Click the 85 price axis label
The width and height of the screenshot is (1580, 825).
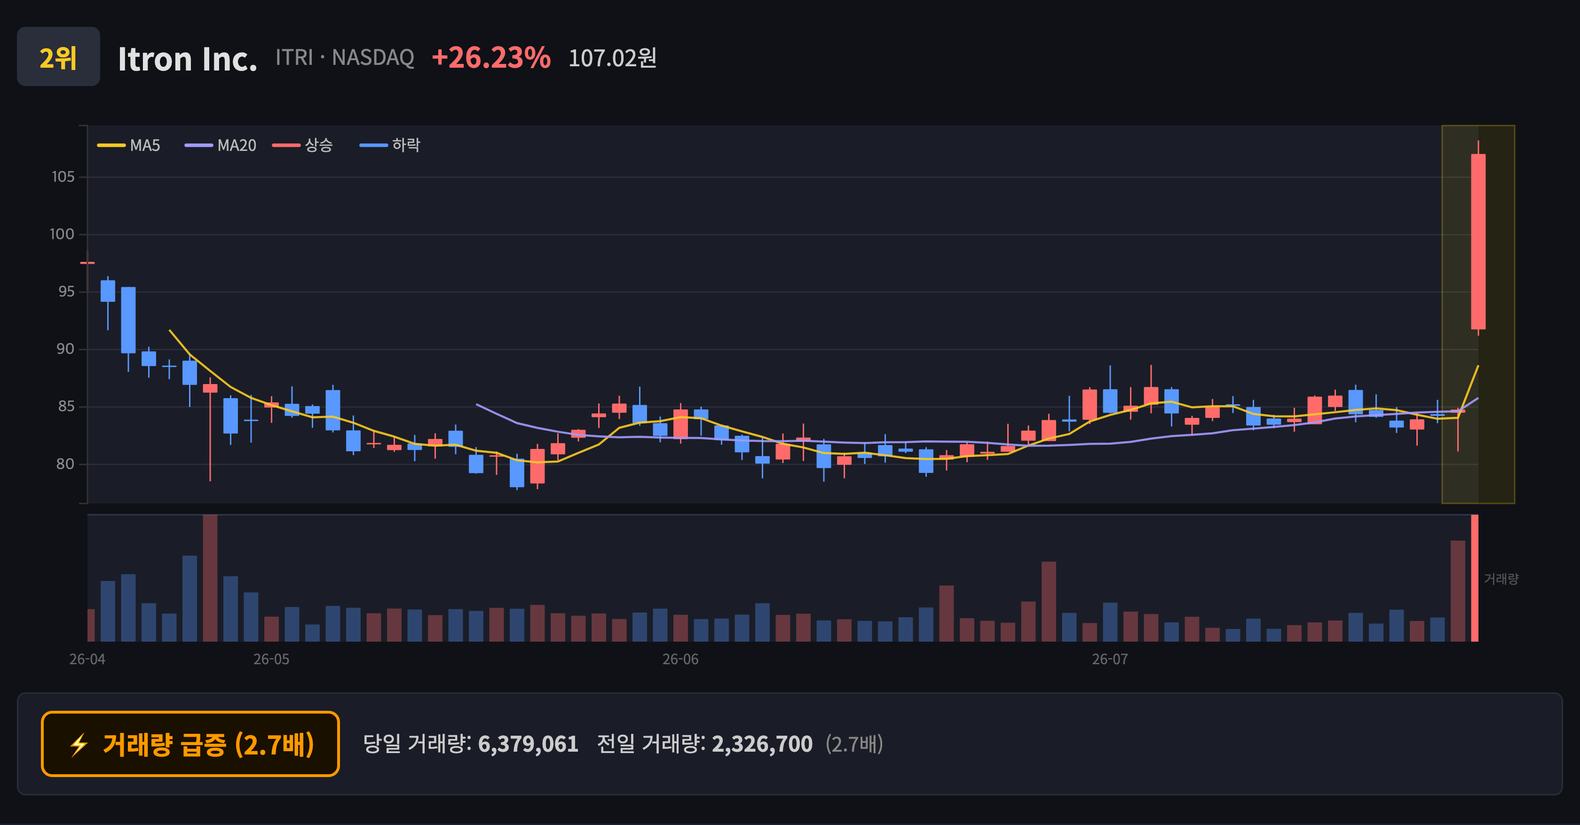[x=66, y=406]
